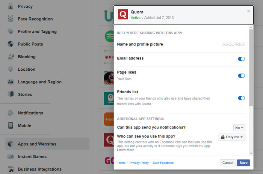
Task: Open Notifications settings in the sidebar
Action: pyautogui.click(x=30, y=113)
